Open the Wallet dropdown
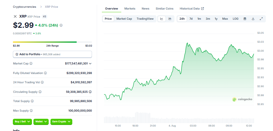273x131 pixels. click(41, 122)
